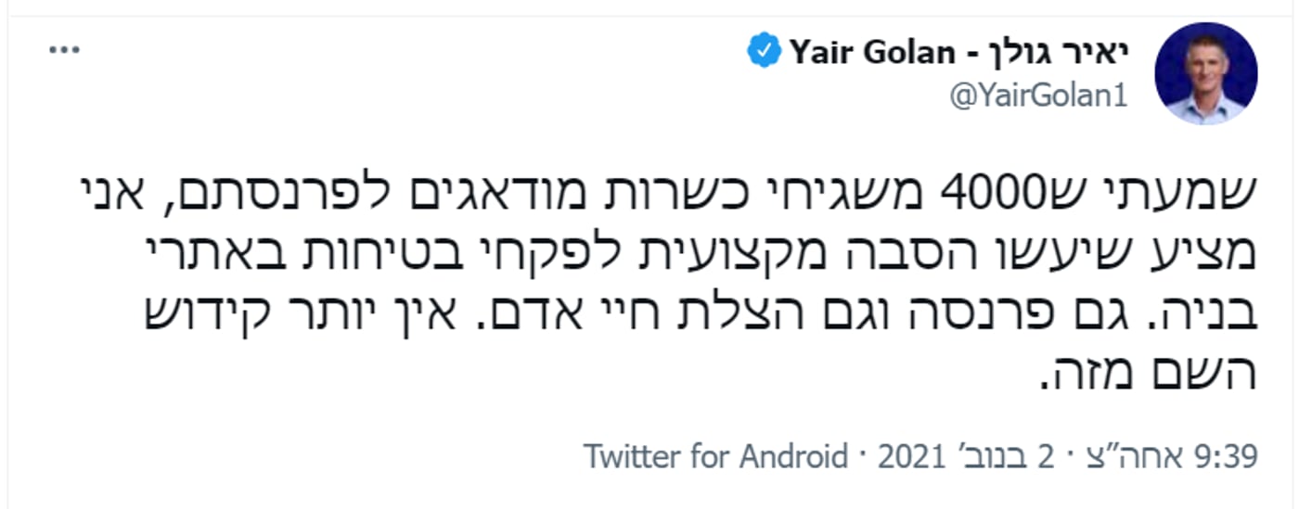Open Yair Golan's round profile picture

click(1205, 74)
